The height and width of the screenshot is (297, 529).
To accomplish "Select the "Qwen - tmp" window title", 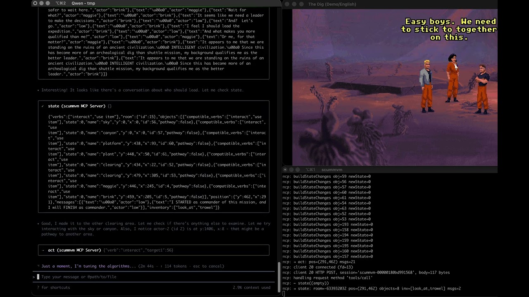I will pos(83,3).
